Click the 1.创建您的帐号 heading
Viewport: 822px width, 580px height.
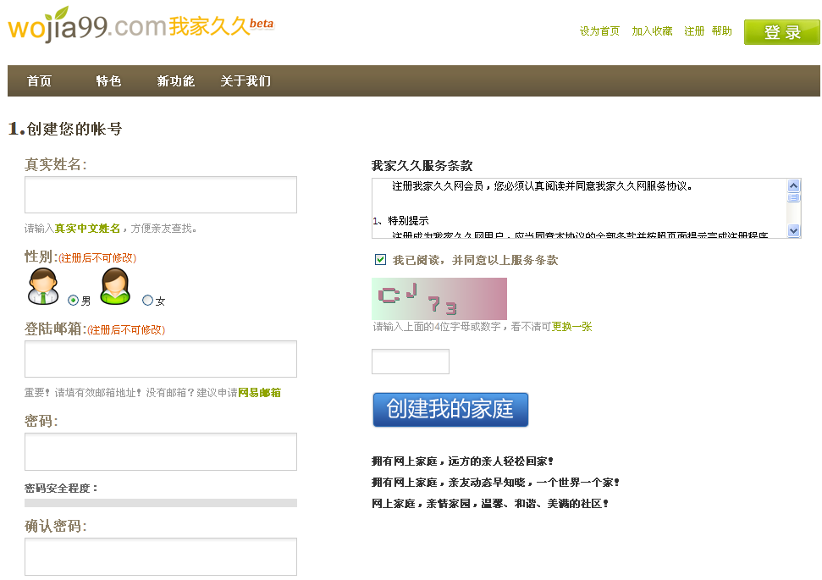65,129
